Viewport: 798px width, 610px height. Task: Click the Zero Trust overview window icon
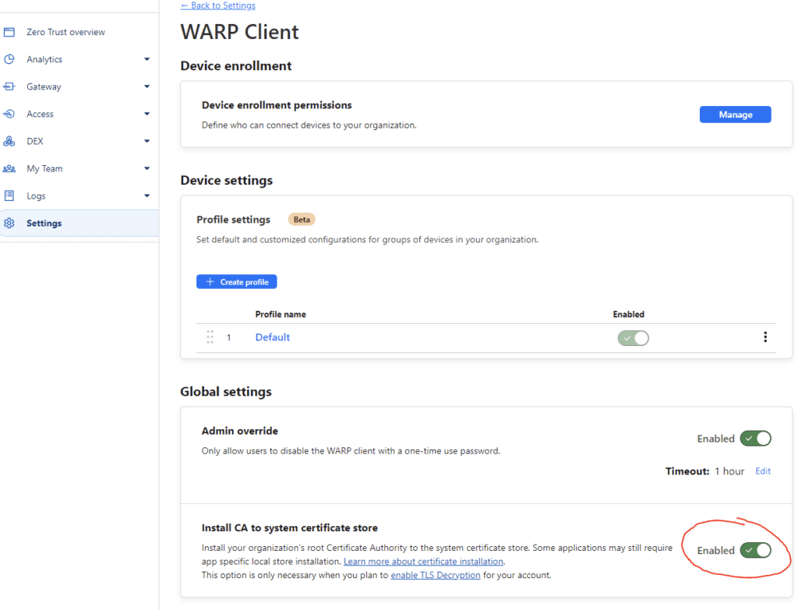[x=9, y=32]
